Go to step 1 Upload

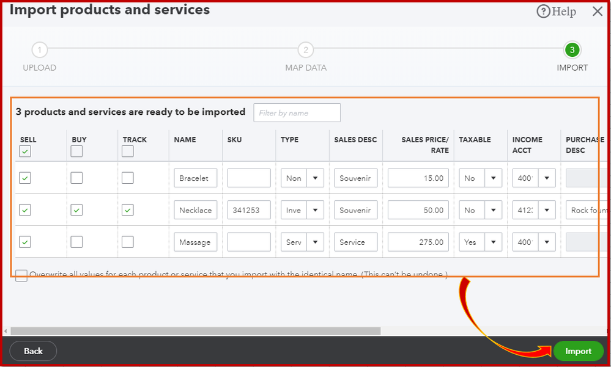(x=39, y=50)
